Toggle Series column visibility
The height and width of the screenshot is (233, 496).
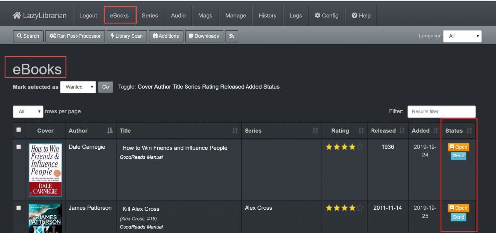pos(192,87)
